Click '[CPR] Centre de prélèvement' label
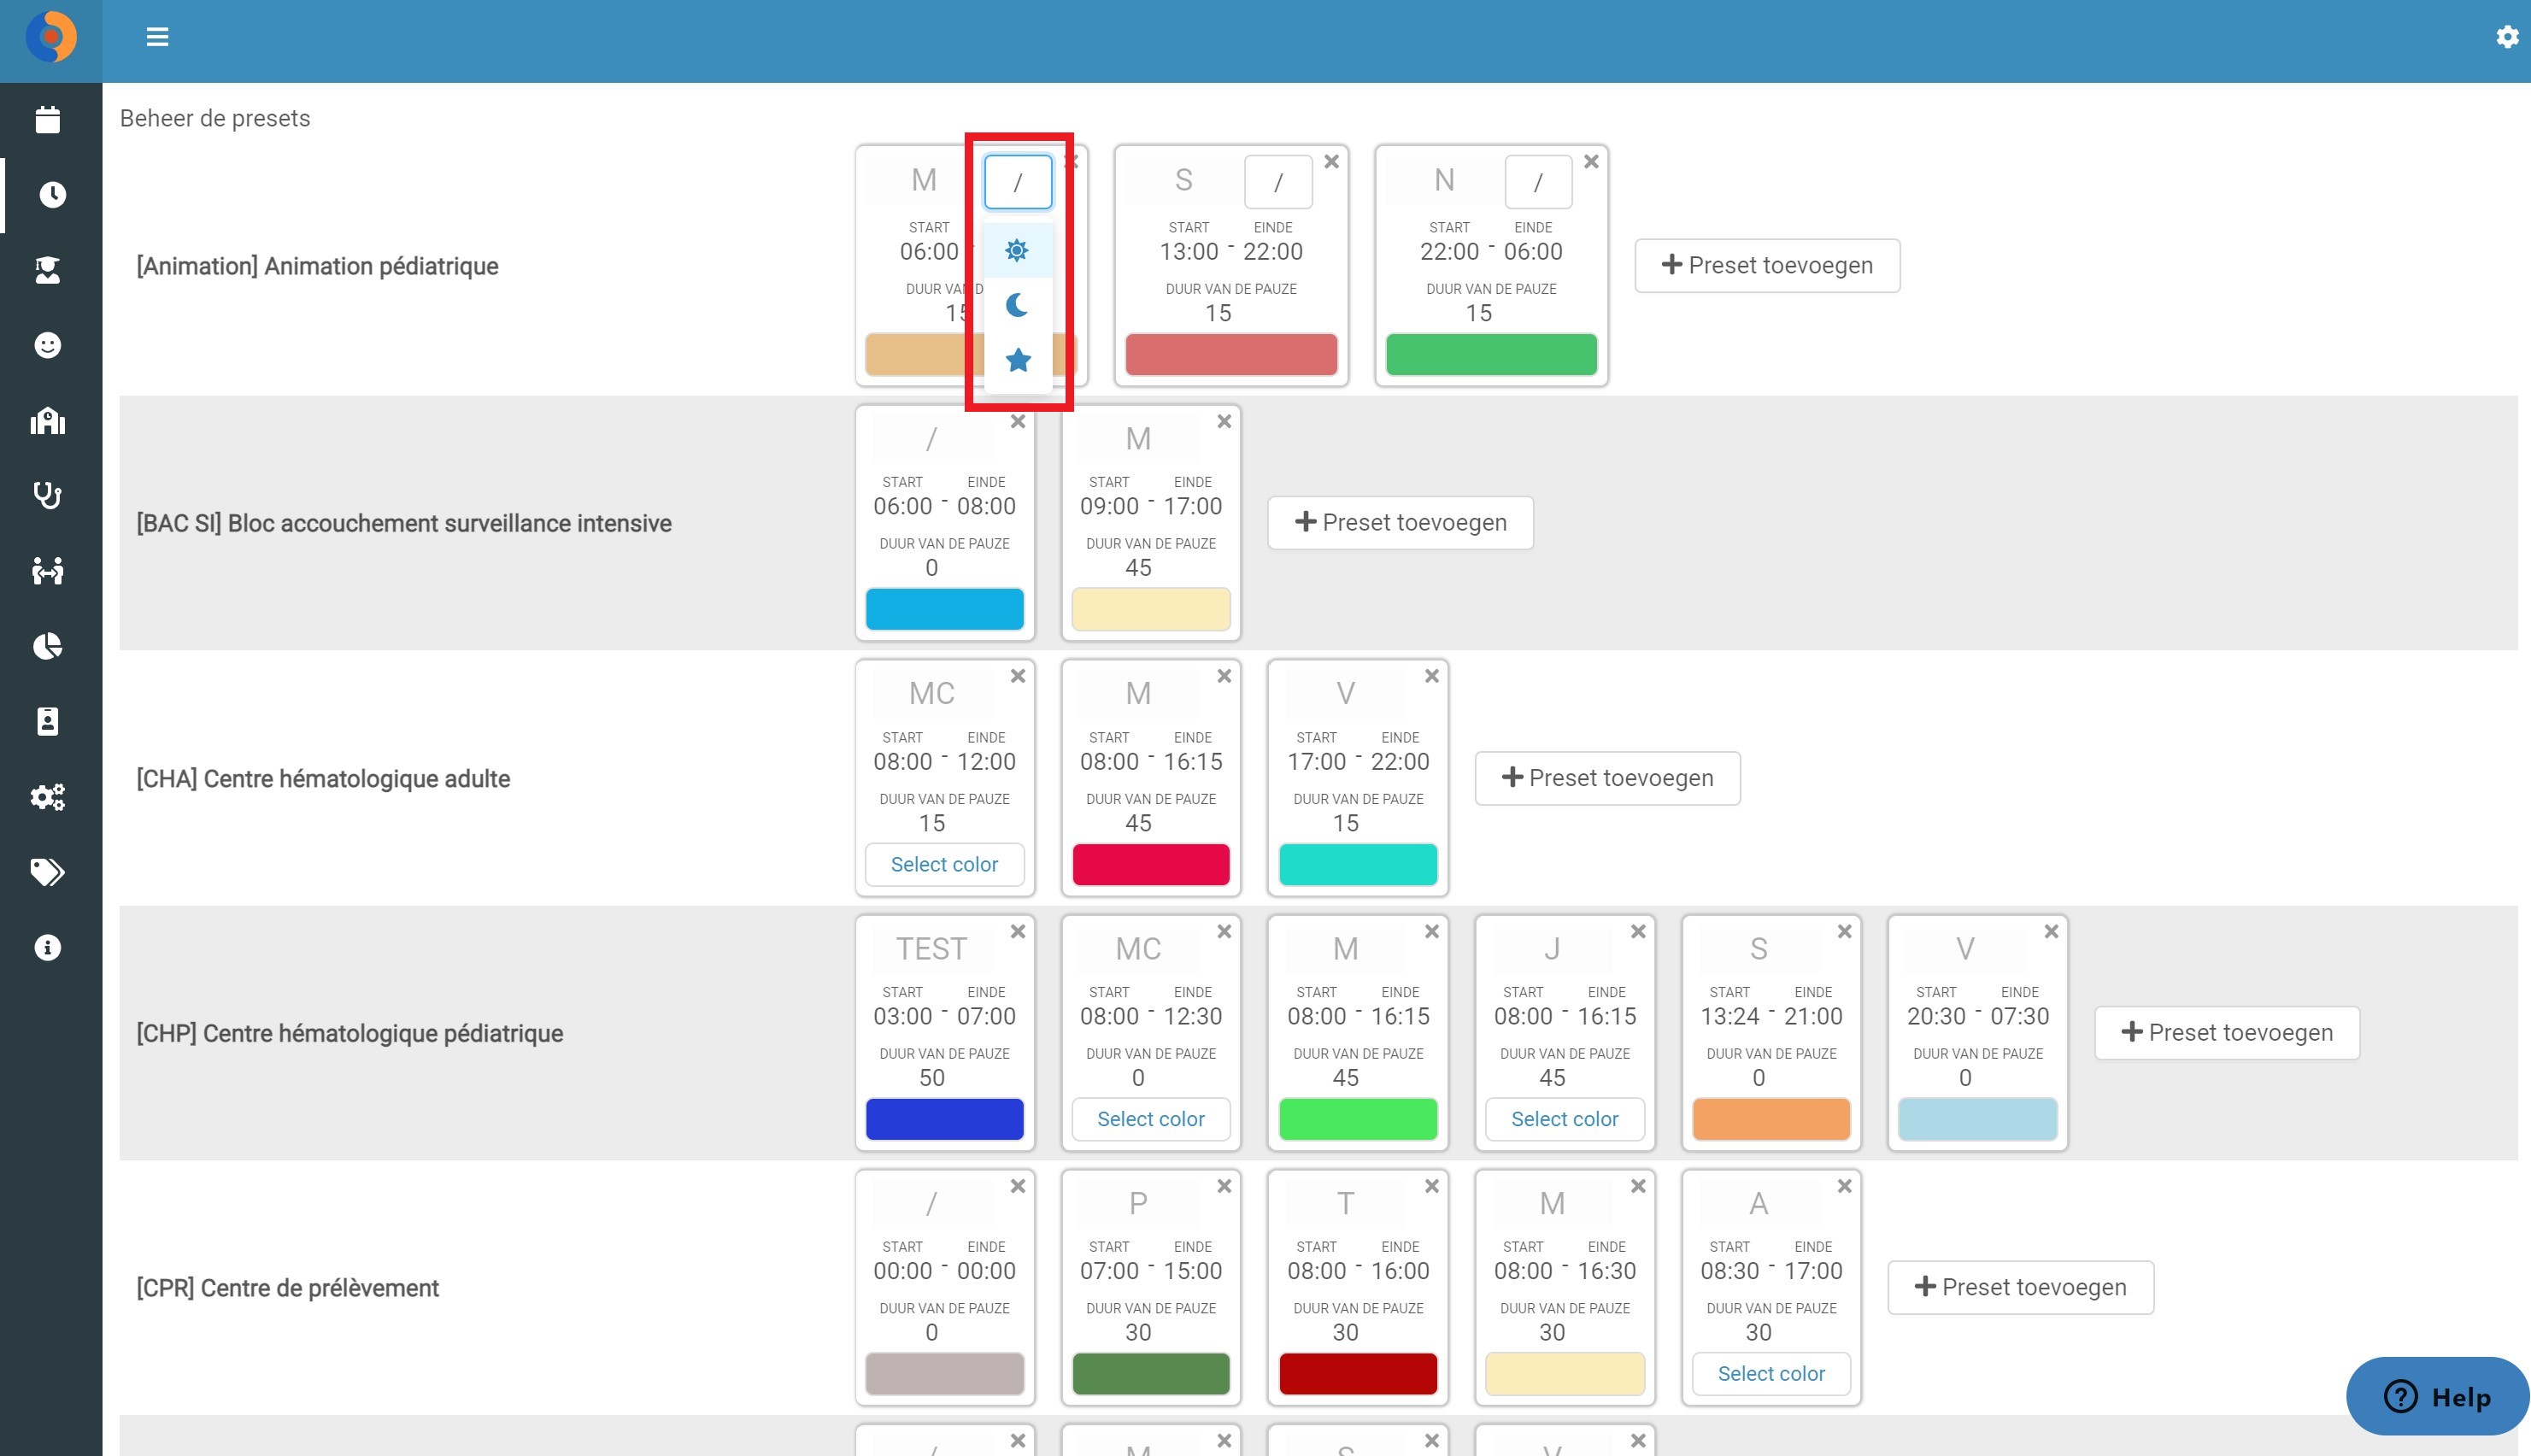Viewport: 2531px width, 1456px height. tap(287, 1288)
